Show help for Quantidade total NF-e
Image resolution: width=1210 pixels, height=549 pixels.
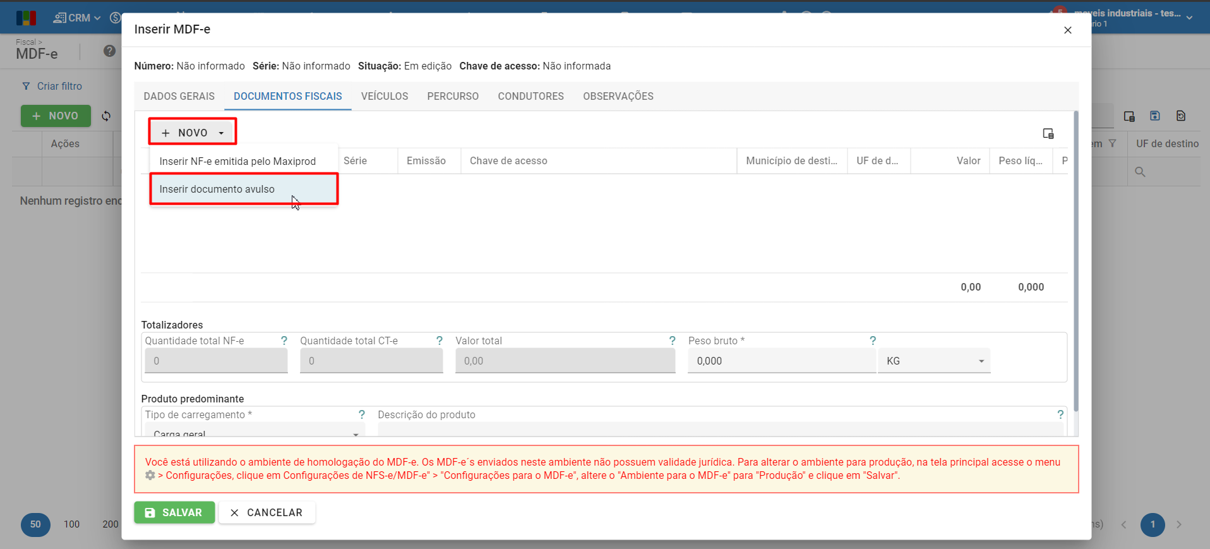[x=284, y=341]
